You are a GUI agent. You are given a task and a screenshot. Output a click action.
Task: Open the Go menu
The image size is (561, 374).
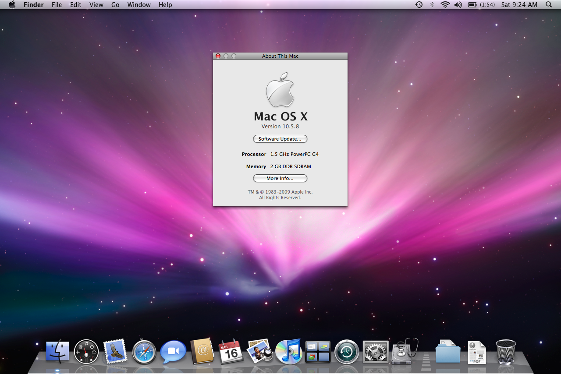click(x=115, y=5)
